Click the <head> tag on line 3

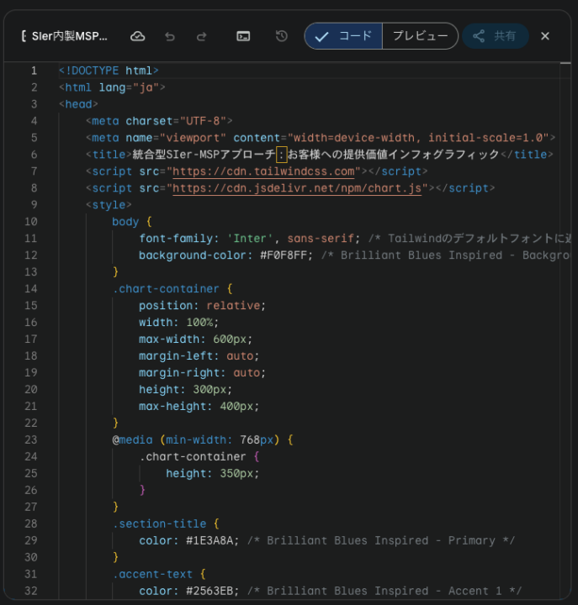(x=78, y=104)
